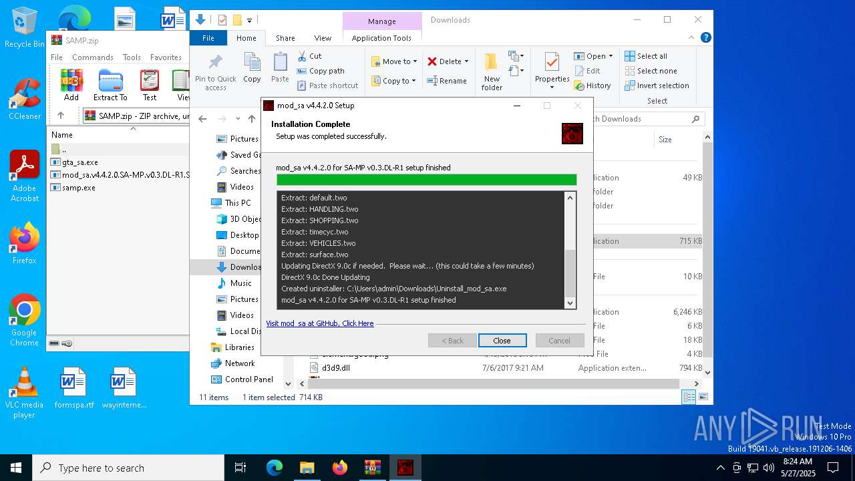
Task: Click the Size column header
Action: click(678, 140)
